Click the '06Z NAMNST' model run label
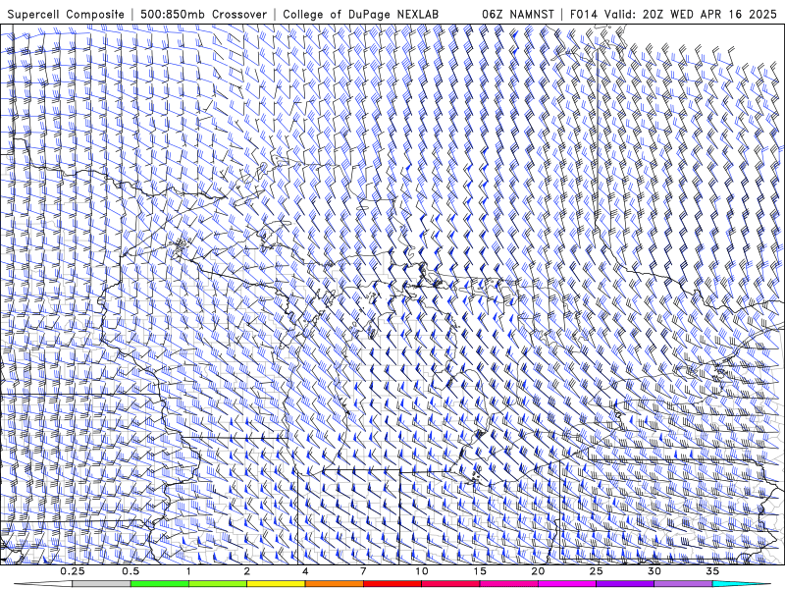Image resolution: width=785 pixels, height=589 pixels. (518, 14)
